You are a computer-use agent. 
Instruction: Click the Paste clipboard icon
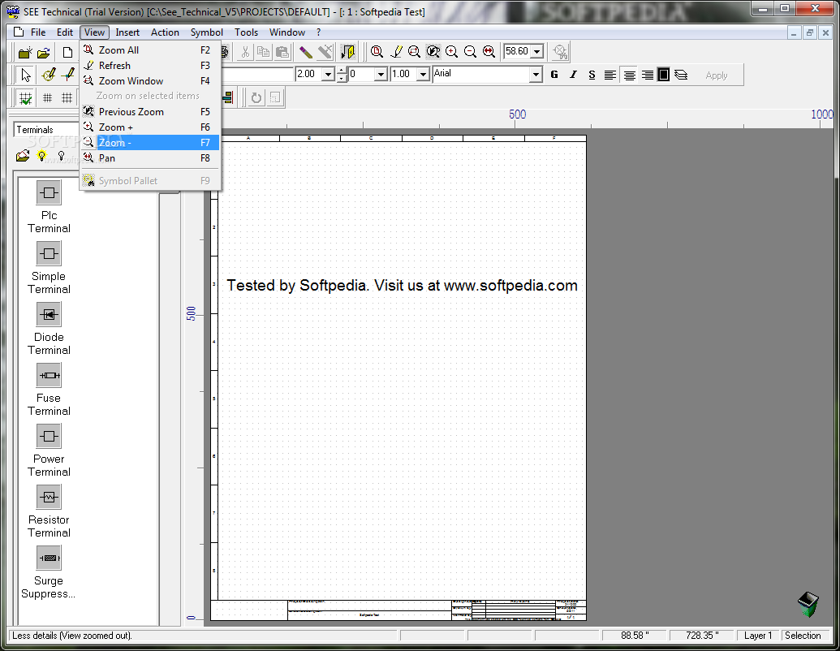coord(282,52)
